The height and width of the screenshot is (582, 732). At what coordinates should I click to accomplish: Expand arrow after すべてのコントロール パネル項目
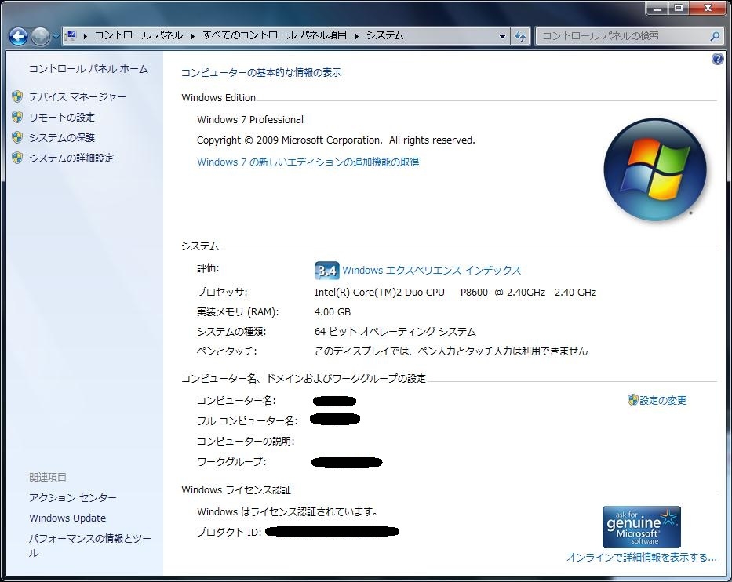[357, 36]
